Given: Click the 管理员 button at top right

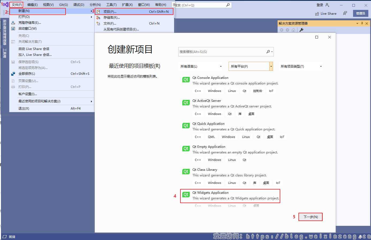Looking at the screenshot, I should click(x=361, y=13).
